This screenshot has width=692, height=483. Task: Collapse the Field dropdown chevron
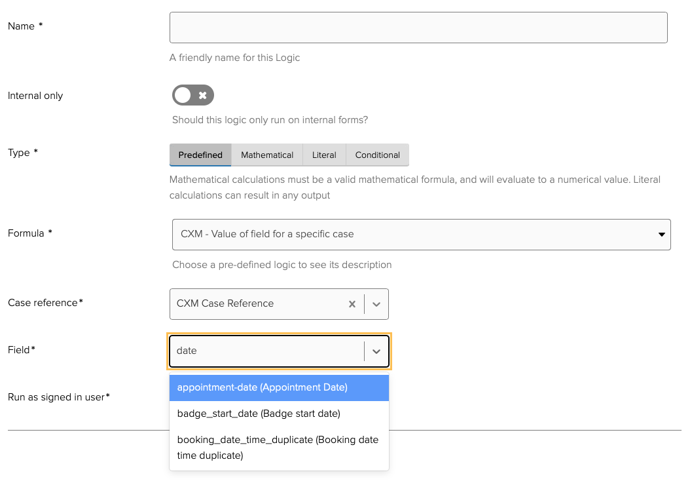376,351
